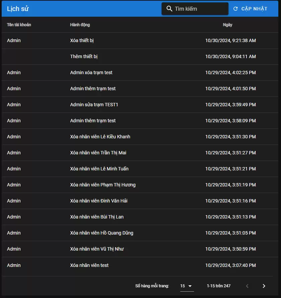Click the refresh icon beside Cập nhật
Image resolution: width=281 pixels, height=298 pixels.
click(236, 9)
